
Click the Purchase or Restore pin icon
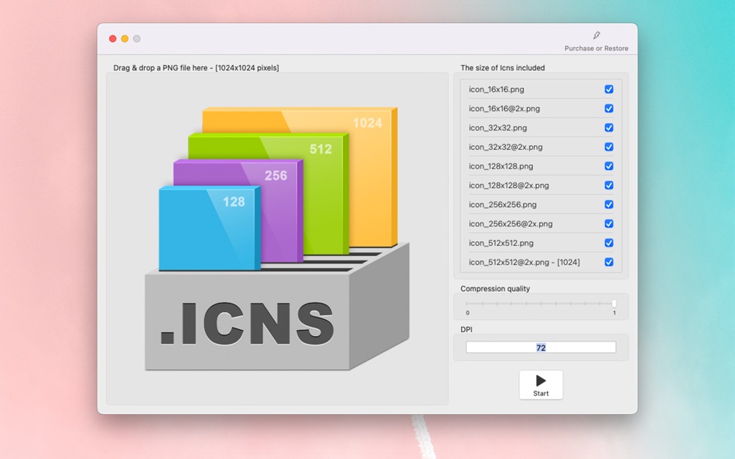597,35
